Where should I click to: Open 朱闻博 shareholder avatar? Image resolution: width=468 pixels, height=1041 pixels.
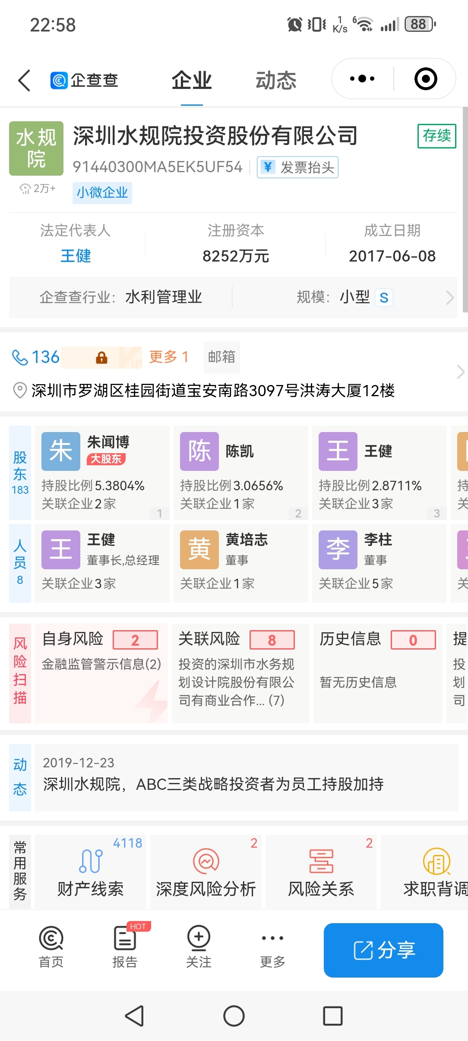pos(61,451)
